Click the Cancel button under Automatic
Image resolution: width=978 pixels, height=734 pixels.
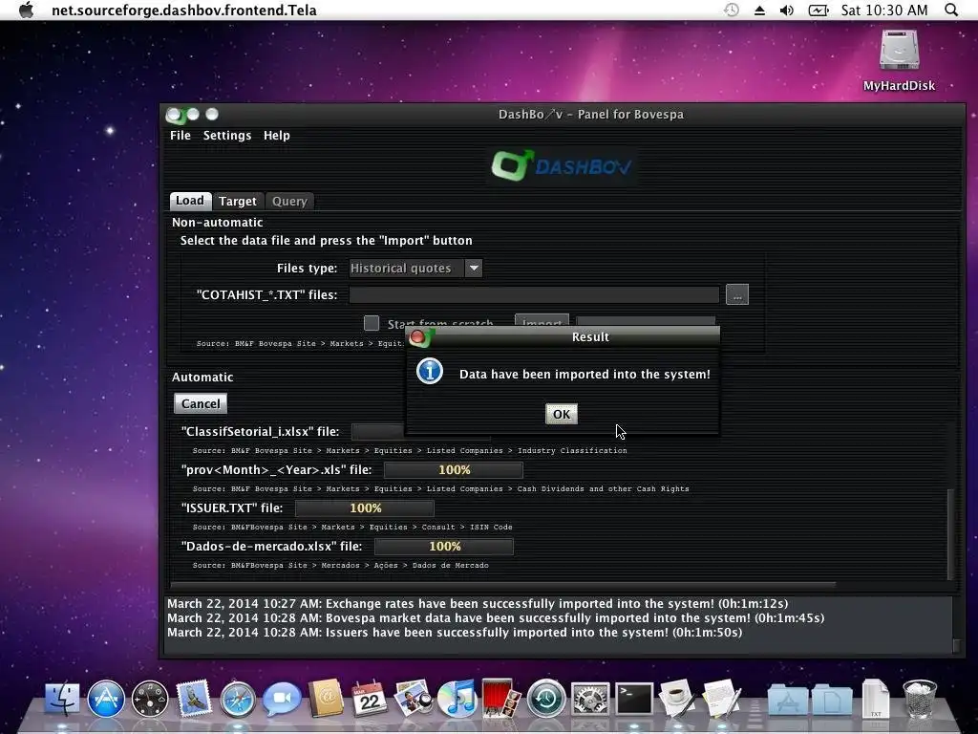201,404
